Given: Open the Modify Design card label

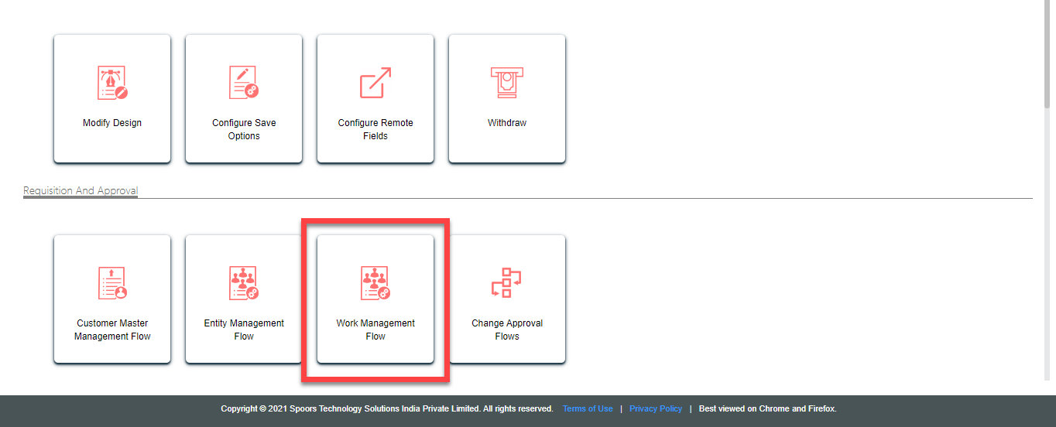Looking at the screenshot, I should 112,123.
